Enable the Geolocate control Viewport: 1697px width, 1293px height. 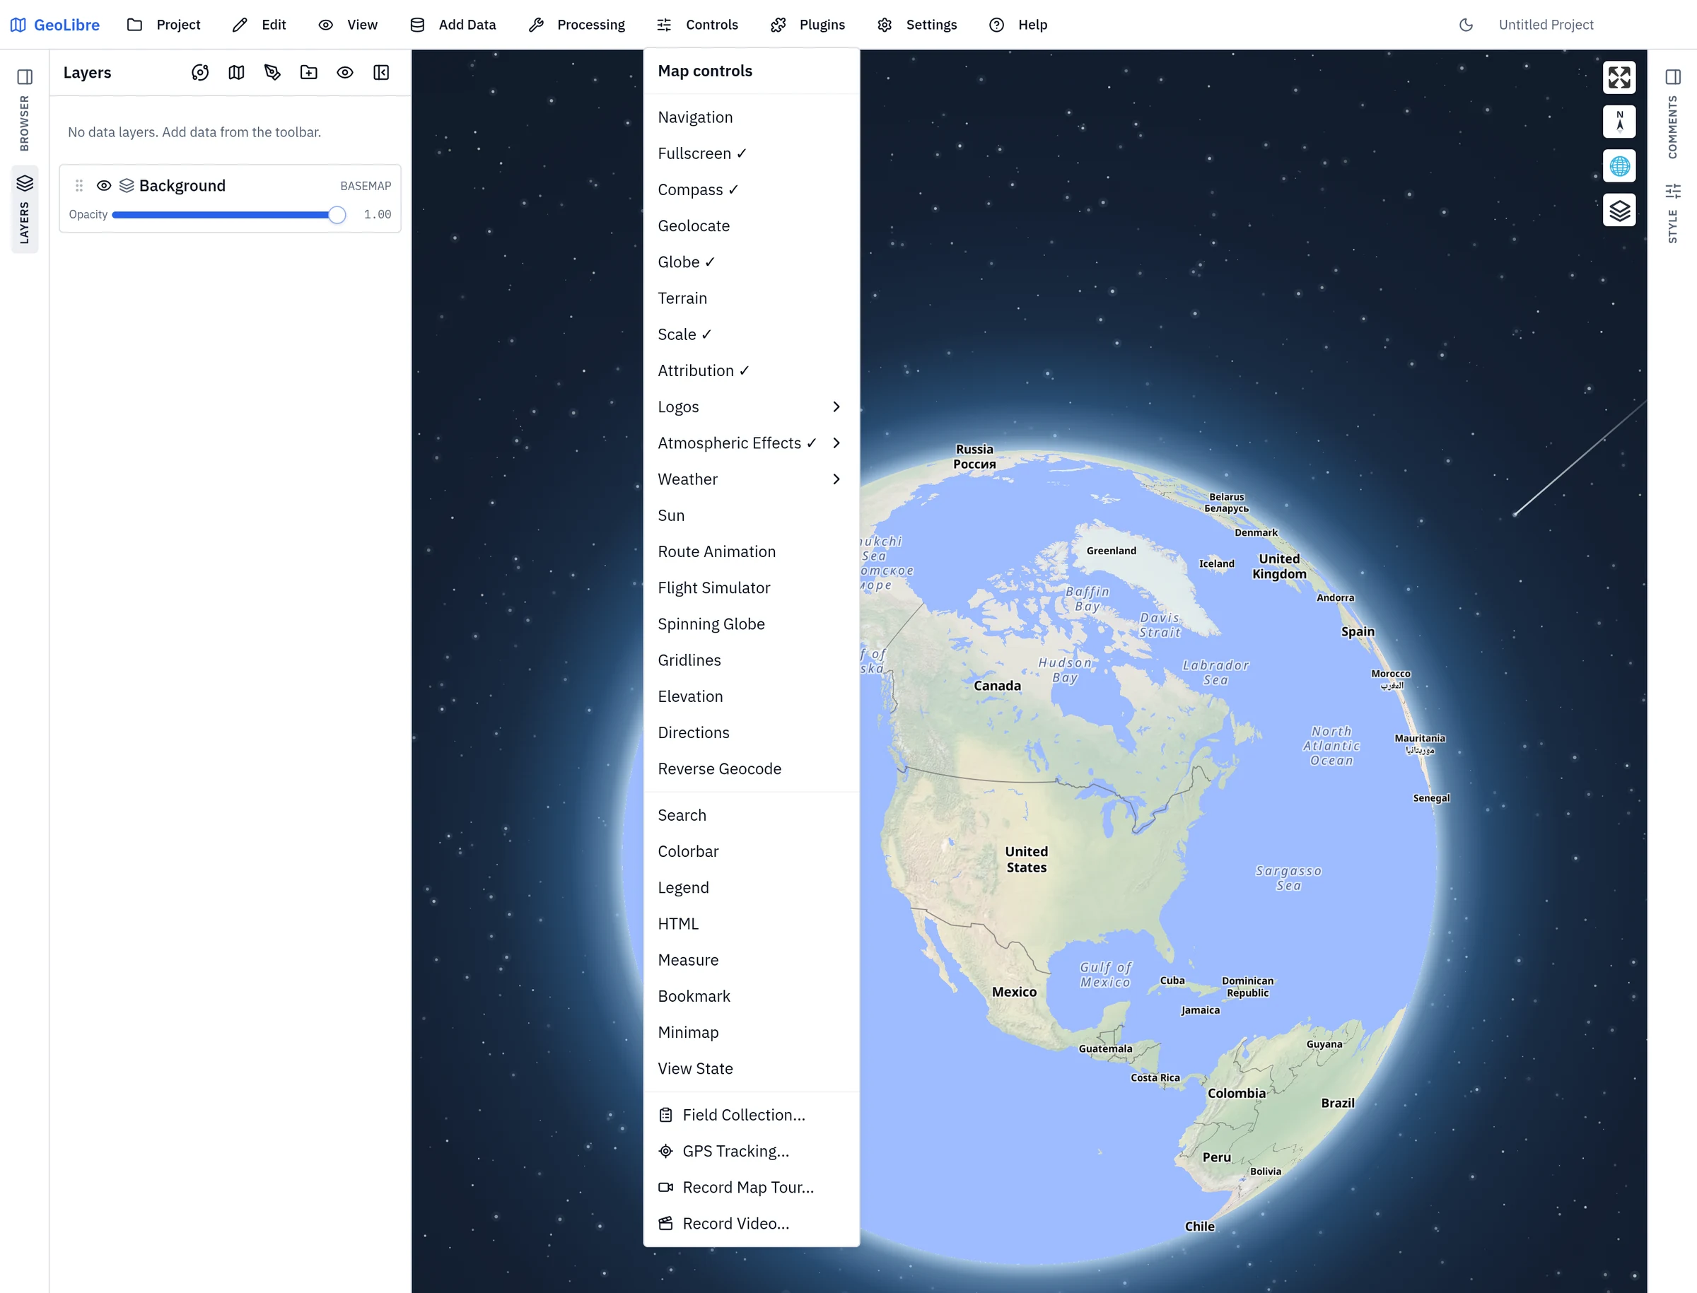tap(751, 226)
